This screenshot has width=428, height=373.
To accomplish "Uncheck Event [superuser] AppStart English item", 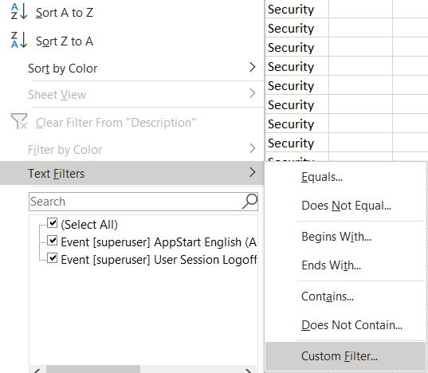I will pyautogui.click(x=52, y=241).
